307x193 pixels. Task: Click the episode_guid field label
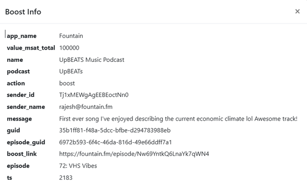click(26, 142)
